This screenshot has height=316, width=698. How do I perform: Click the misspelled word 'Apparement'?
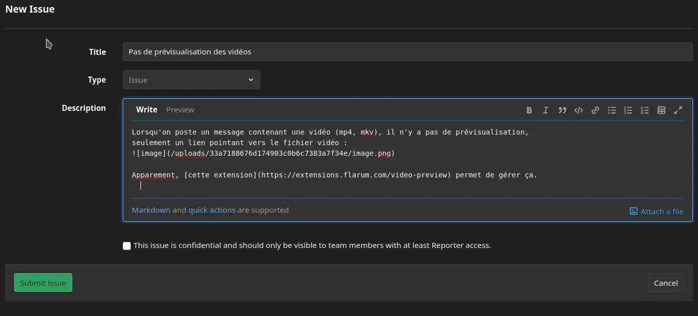coord(153,175)
